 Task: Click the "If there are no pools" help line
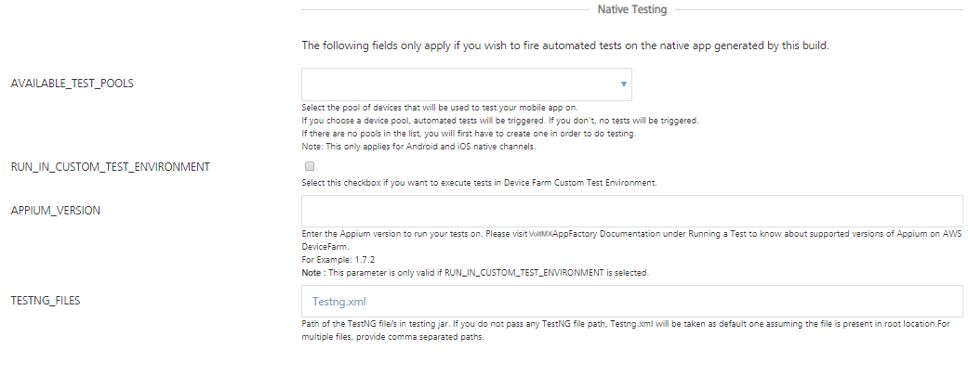[469, 134]
